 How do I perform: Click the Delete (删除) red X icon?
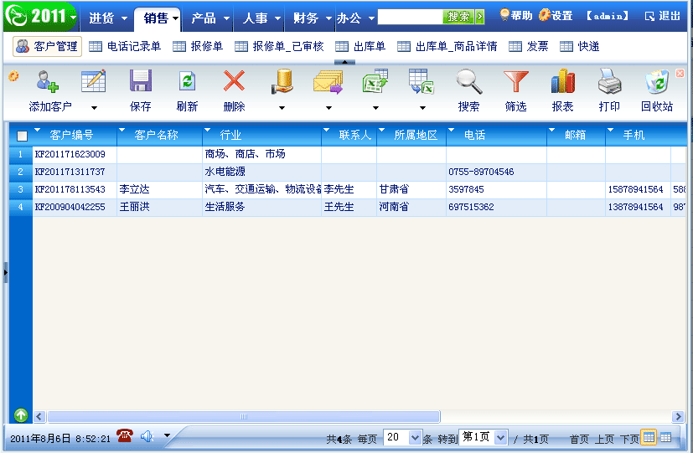pyautogui.click(x=235, y=80)
